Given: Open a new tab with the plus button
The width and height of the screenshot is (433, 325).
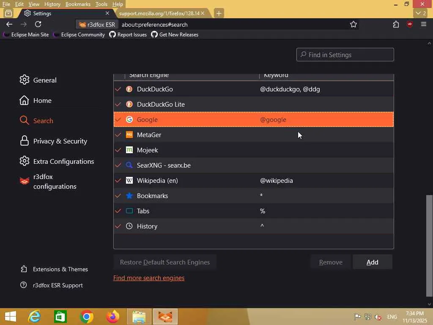Looking at the screenshot, I should point(219,13).
